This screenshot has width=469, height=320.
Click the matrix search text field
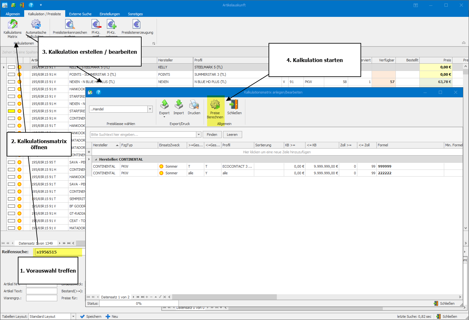pyautogui.click(x=143, y=135)
